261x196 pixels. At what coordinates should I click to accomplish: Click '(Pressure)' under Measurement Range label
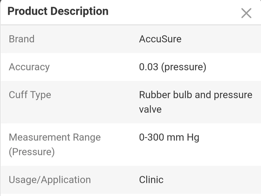32,152
